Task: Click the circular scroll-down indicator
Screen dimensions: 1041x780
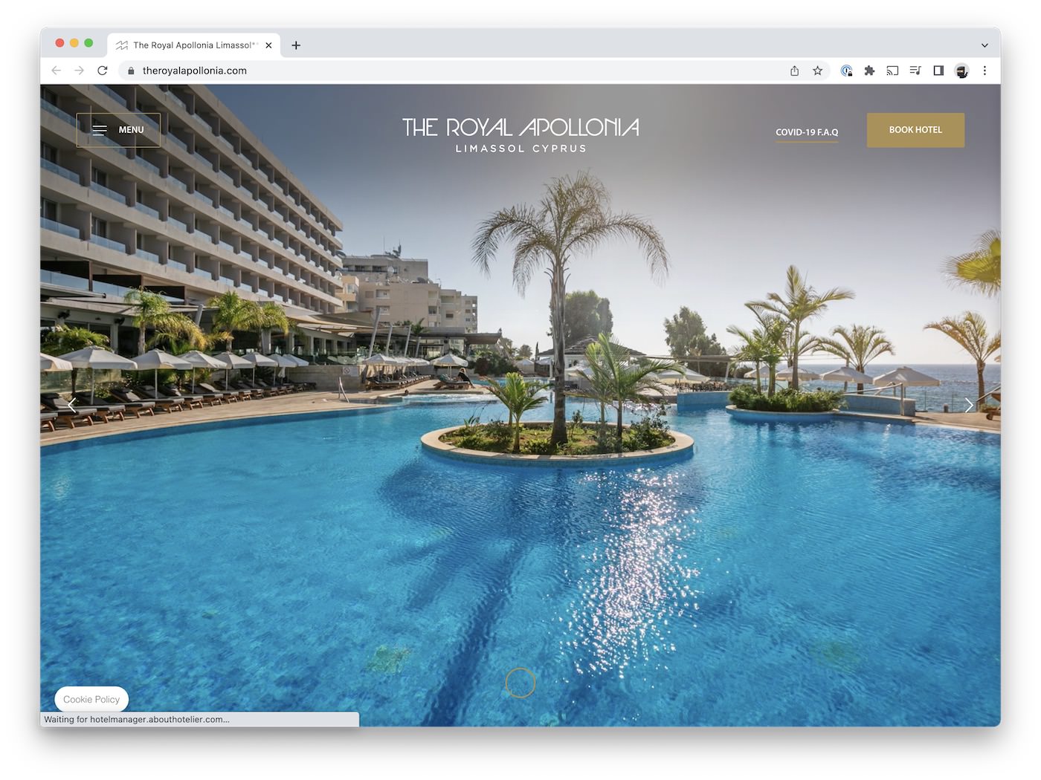Action: pos(520,683)
